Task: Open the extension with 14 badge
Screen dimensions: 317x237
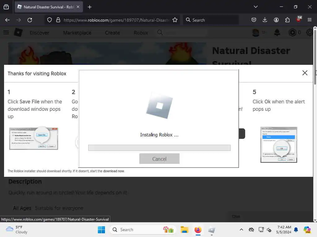Action: [x=299, y=19]
